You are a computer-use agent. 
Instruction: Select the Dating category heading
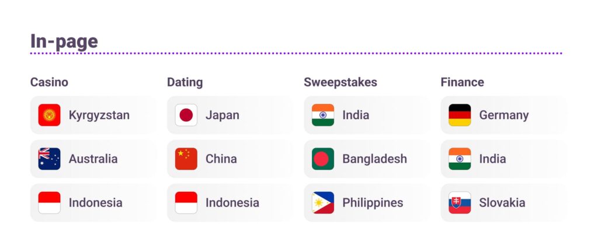click(185, 82)
